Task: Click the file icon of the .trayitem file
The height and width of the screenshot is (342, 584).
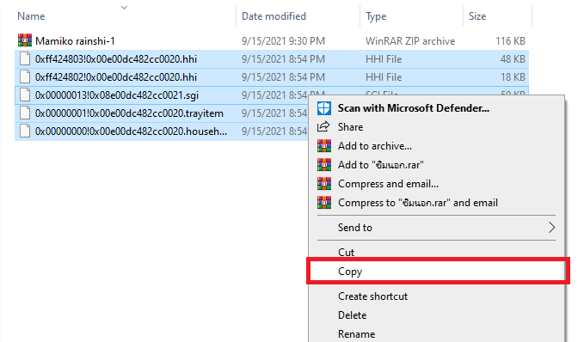Action: click(x=25, y=113)
